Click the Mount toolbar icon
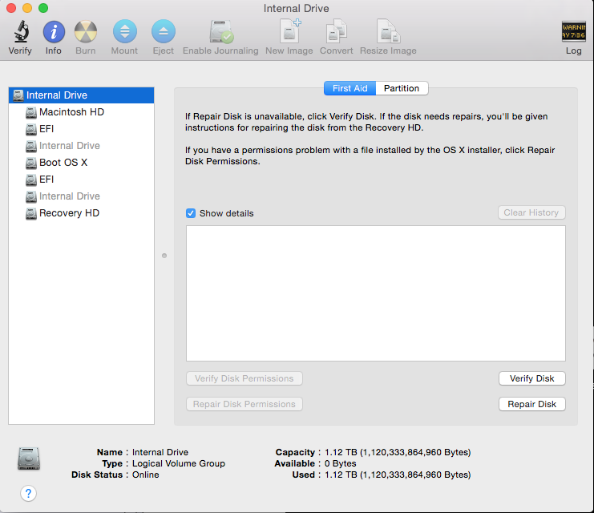Viewport: 594px width, 513px height. (x=124, y=31)
